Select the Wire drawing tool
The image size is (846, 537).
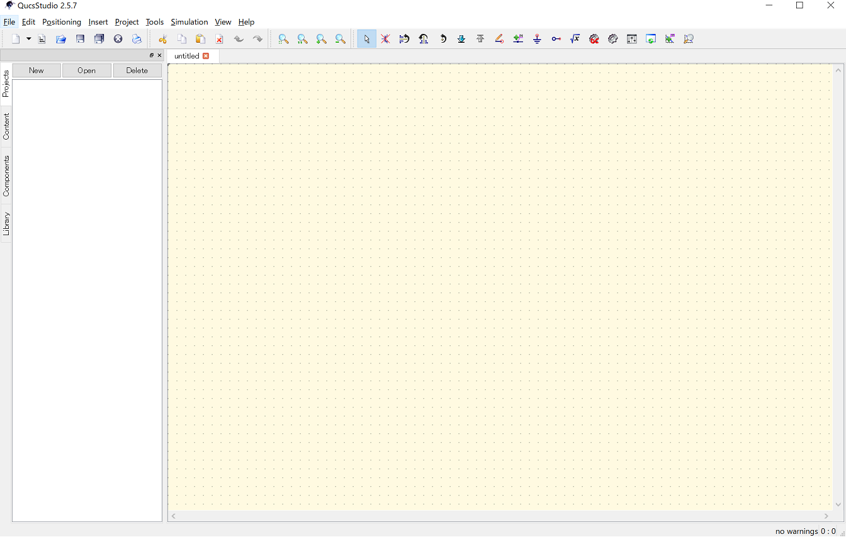click(x=499, y=39)
